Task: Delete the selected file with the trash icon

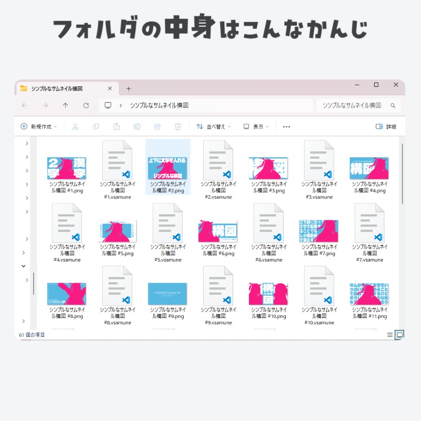Action: click(177, 126)
